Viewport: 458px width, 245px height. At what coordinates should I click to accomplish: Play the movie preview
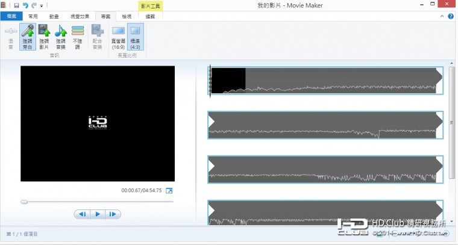click(98, 214)
